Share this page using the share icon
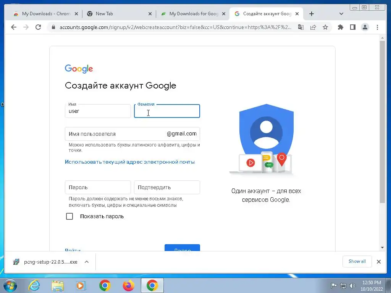Viewport: 391px width, 293px height. (313, 27)
